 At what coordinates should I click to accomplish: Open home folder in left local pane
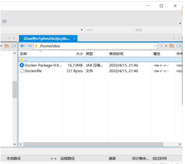pos(6,46)
